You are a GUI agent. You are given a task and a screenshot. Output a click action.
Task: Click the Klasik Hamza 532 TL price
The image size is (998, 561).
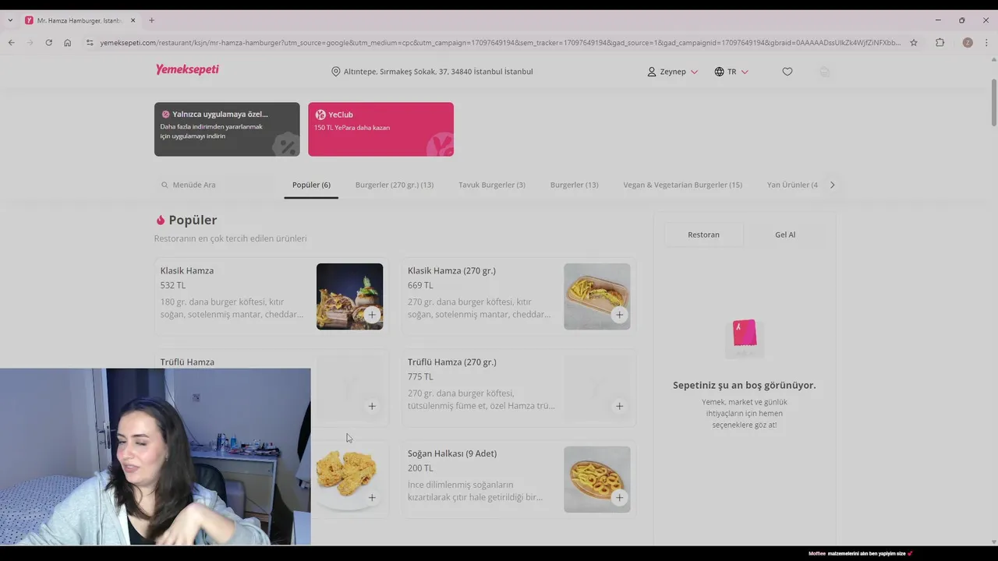(173, 285)
